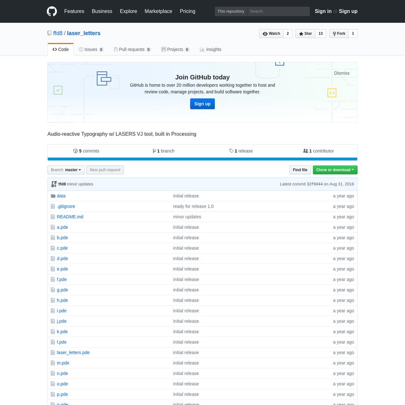405x405 pixels.
Task: Open Pricing in top navigation
Action: pos(188,11)
